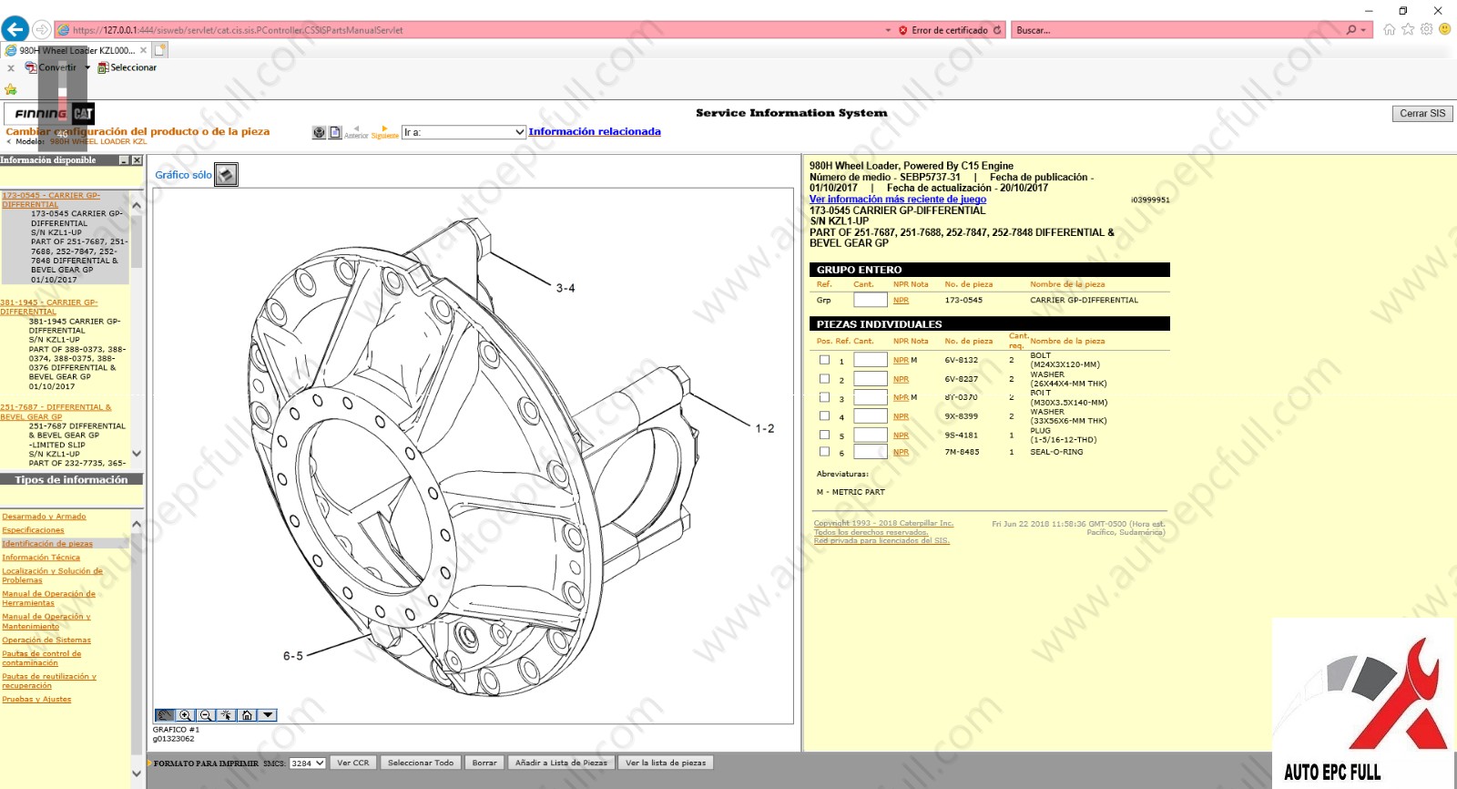Open the browser home page icon
Screen dimensions: 1457x789
click(1390, 29)
